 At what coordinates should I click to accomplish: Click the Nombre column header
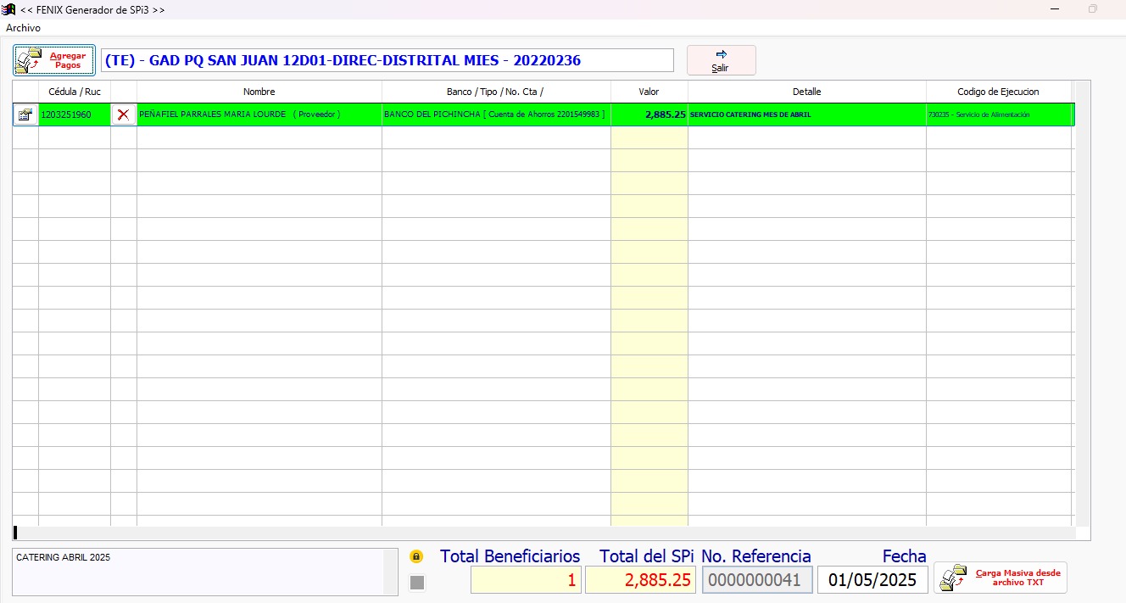tap(259, 92)
